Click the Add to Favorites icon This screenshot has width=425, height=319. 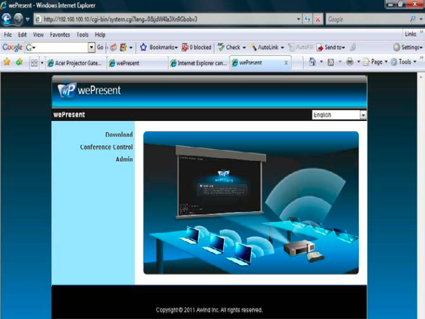(19, 62)
